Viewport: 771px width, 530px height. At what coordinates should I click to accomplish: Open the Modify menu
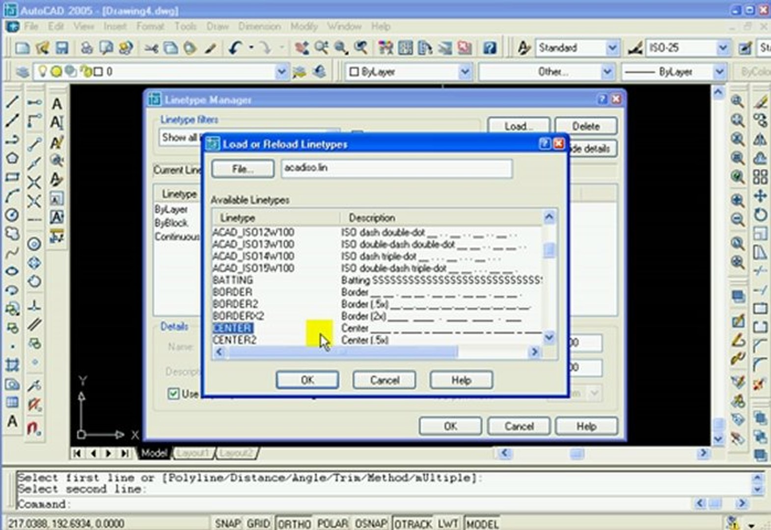coord(304,26)
